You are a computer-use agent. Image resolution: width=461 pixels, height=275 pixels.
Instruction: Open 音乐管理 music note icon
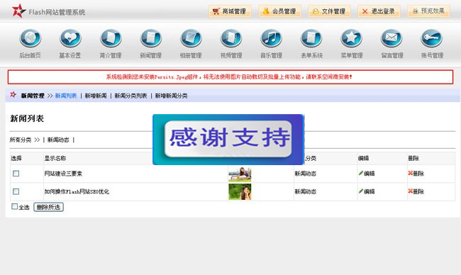(x=271, y=38)
